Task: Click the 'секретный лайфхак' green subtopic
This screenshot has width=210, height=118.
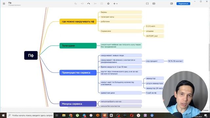Action: click(x=121, y=46)
